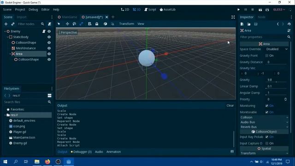Expand the Audio Bus section
This screenshot has width=295, height=166.
click(264, 122)
